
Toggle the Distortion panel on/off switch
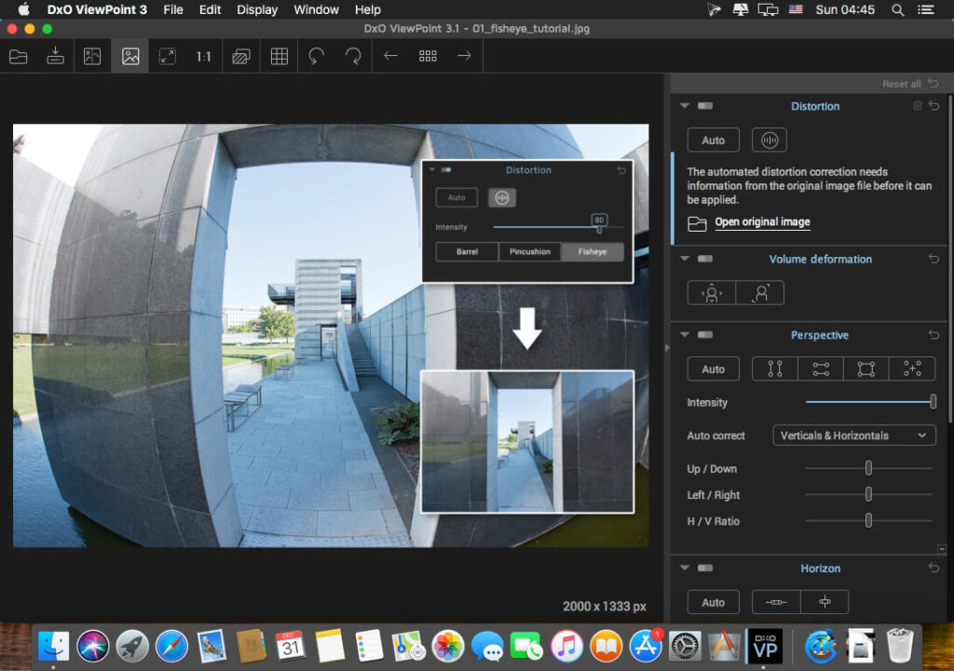pyautogui.click(x=705, y=106)
